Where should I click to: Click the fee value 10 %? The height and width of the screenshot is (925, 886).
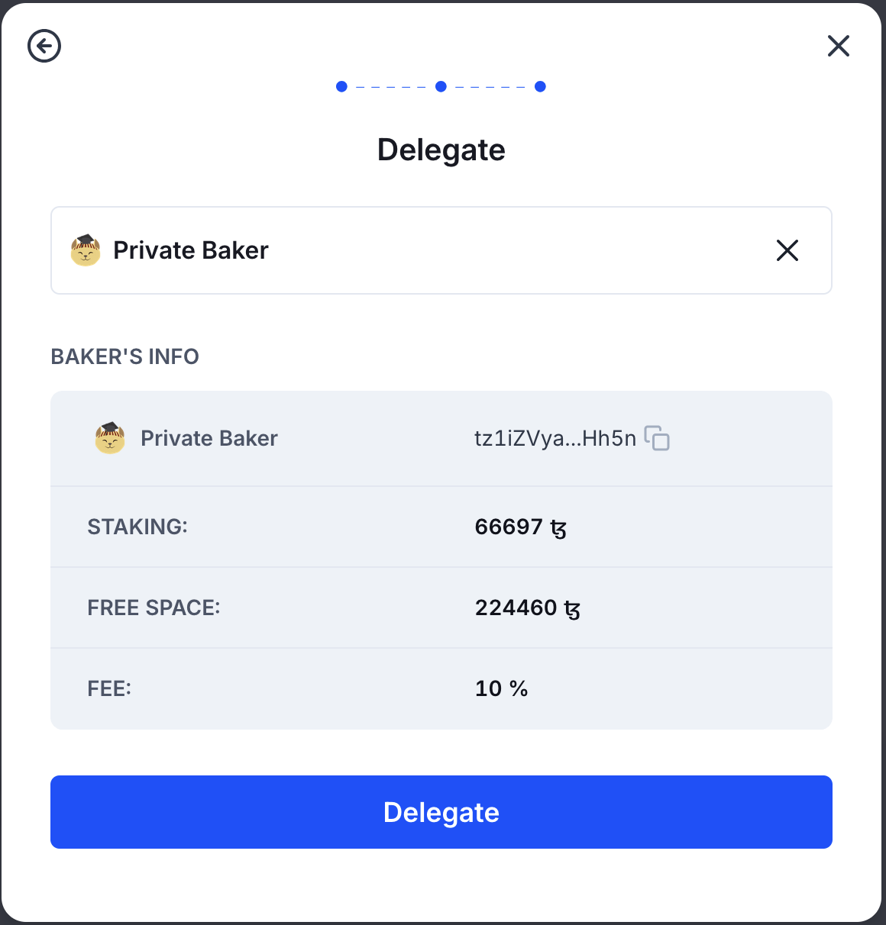pyautogui.click(x=501, y=688)
